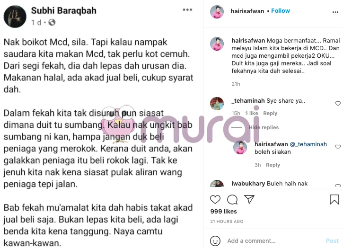Click public globe icon under Subhi Baraqbah
The width and height of the screenshot is (343, 249).
pos(52,22)
